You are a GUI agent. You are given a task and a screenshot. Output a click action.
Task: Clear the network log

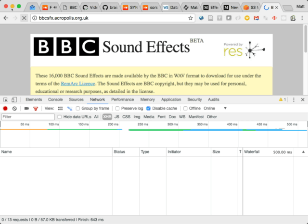click(x=14, y=108)
